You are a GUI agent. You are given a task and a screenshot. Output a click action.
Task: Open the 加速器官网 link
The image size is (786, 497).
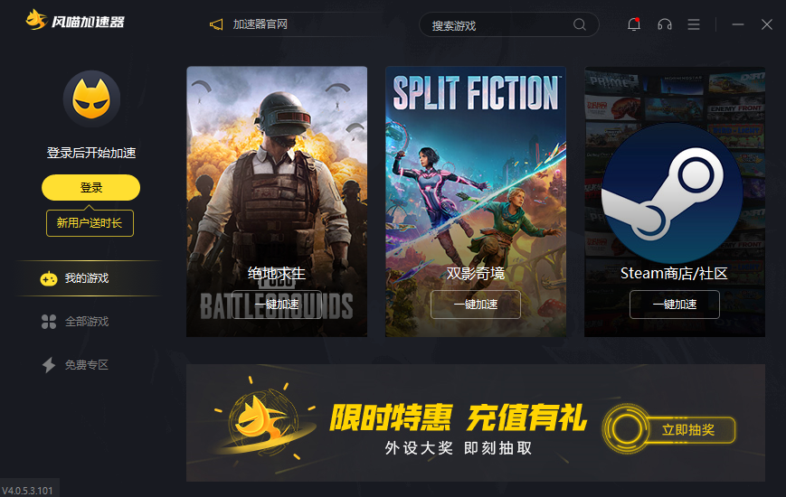click(260, 24)
